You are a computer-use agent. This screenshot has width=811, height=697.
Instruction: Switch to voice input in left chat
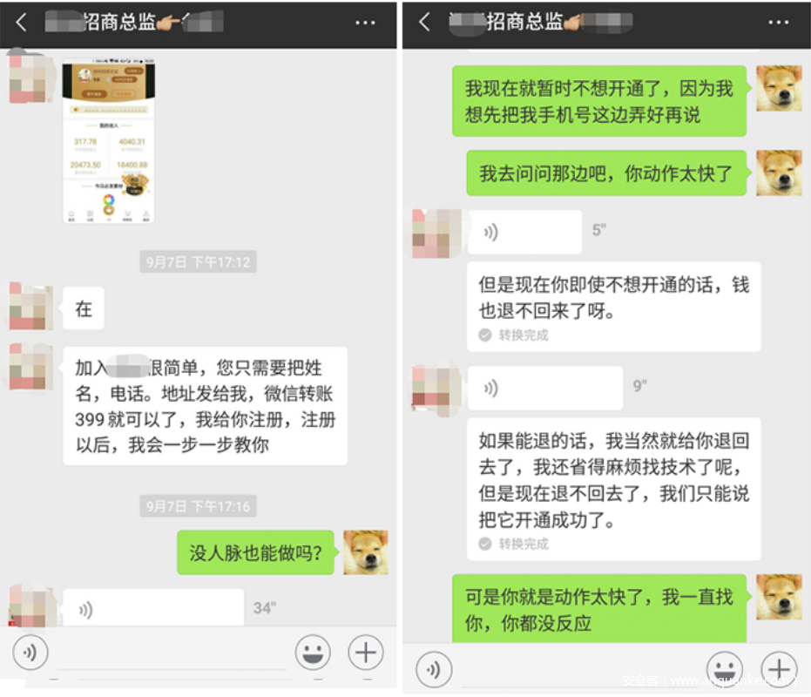pos(30,653)
